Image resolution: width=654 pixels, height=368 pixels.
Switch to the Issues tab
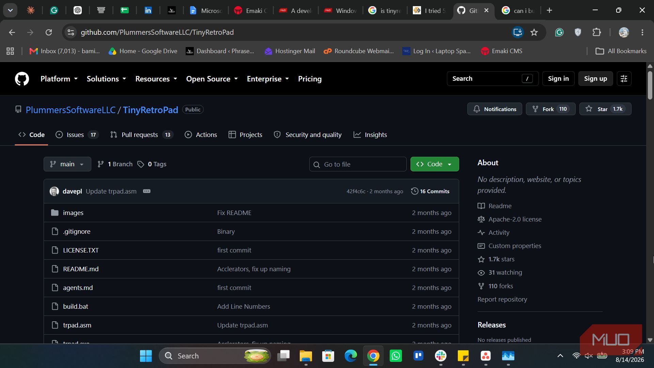(77, 135)
